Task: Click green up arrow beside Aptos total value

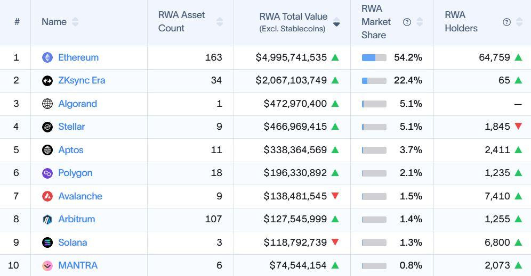Action: pos(335,150)
